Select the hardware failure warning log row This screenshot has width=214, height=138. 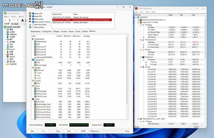coord(82,20)
